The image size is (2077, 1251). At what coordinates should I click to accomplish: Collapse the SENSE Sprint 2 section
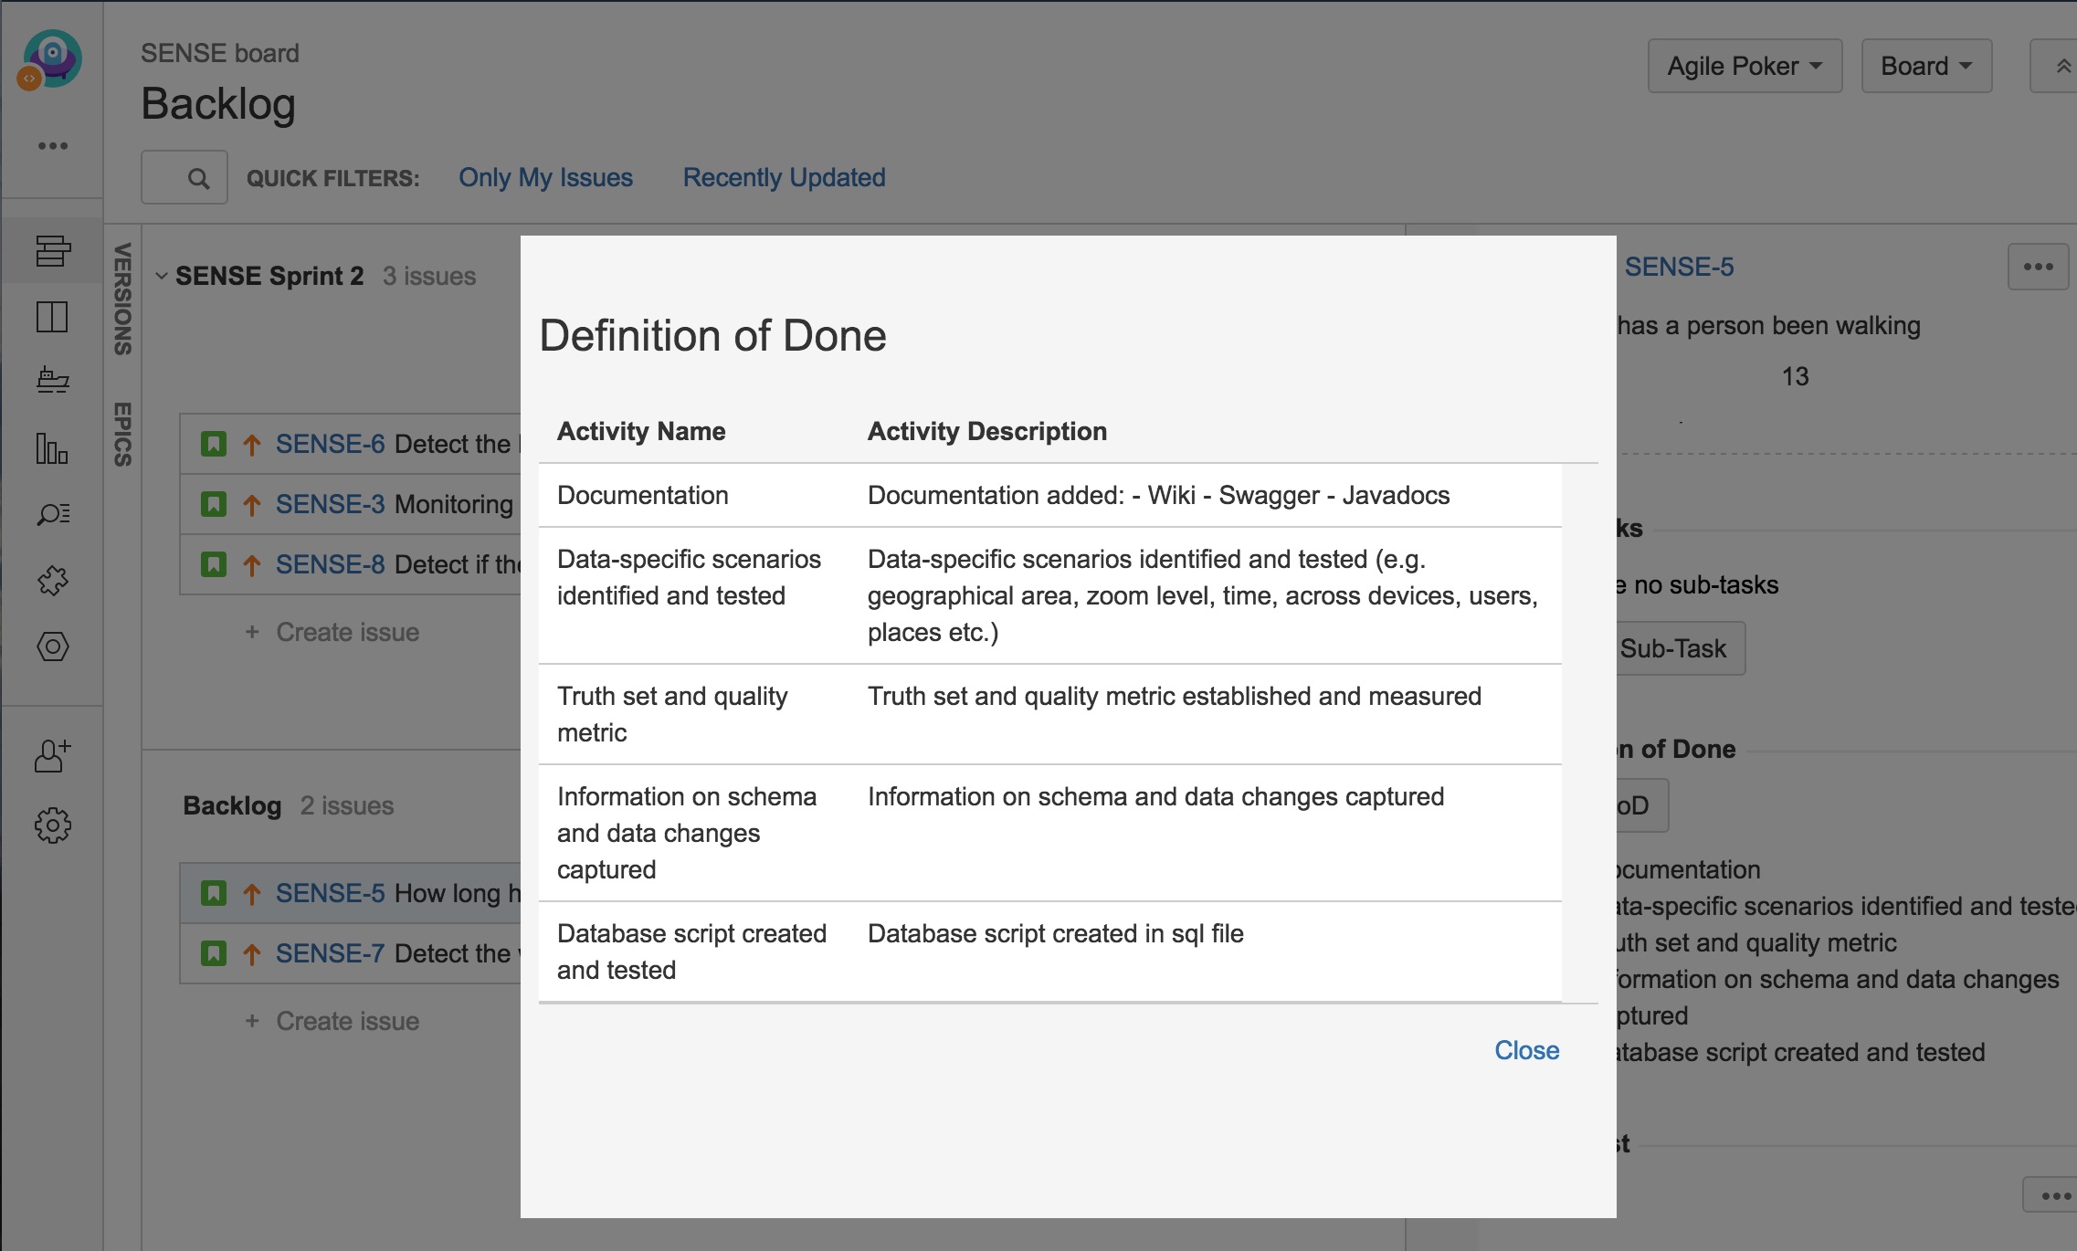tap(162, 276)
